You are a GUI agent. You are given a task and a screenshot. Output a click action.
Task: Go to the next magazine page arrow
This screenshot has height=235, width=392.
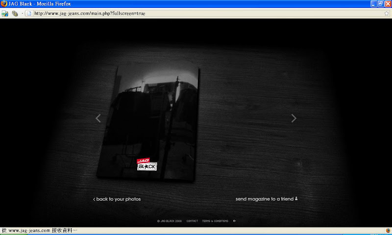[294, 118]
